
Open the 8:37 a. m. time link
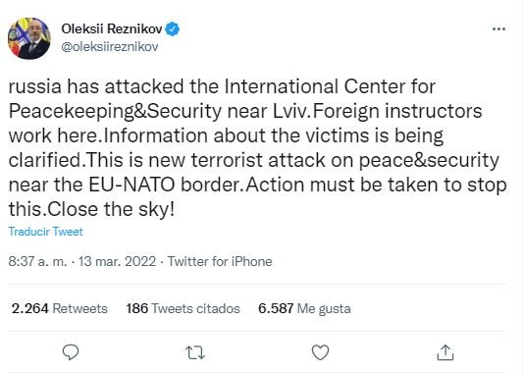37,261
